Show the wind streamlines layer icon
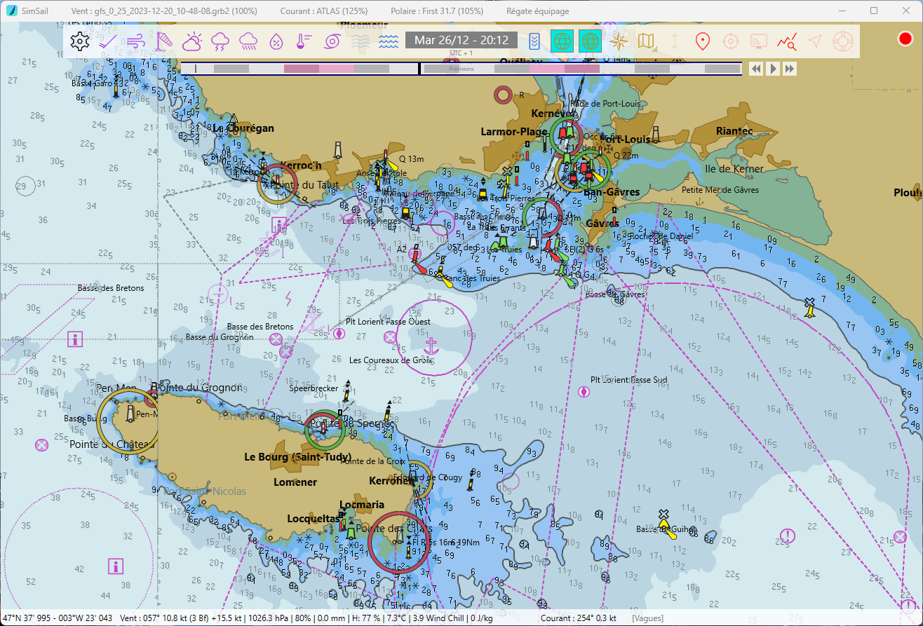Screen dimensions: 923x626 point(136,41)
